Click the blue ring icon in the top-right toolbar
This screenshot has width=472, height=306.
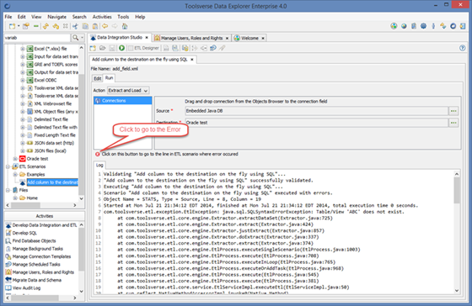[453, 26]
